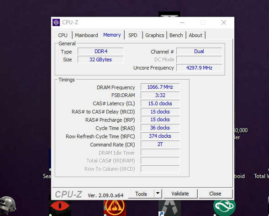Click the Ver. 2.09.0.x64 version text
Viewport: 269px width, 216px height.
coord(105,195)
